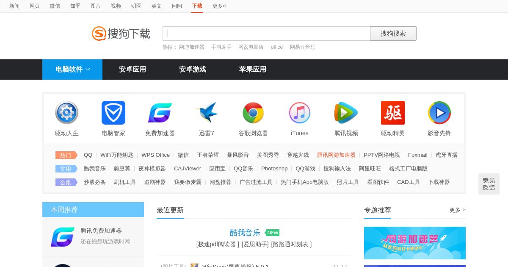Image resolution: width=508 pixels, height=267 pixels.
Task: Switch to the 安卓应用 tab
Action: pyautogui.click(x=133, y=70)
